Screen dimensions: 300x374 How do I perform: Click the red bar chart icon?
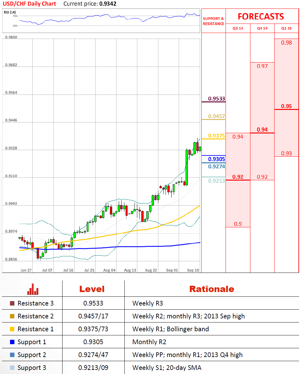[x=33, y=289]
